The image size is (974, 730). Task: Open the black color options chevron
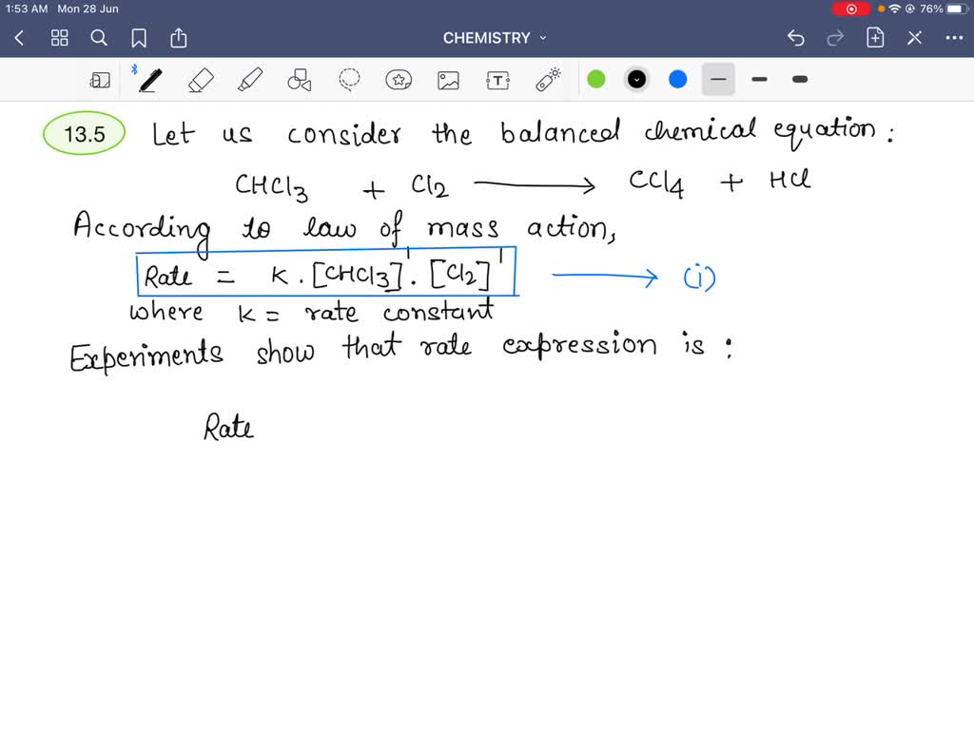[636, 79]
